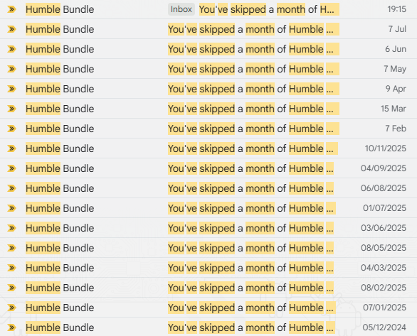Open the email subject from 08/05/2025

coord(250,248)
